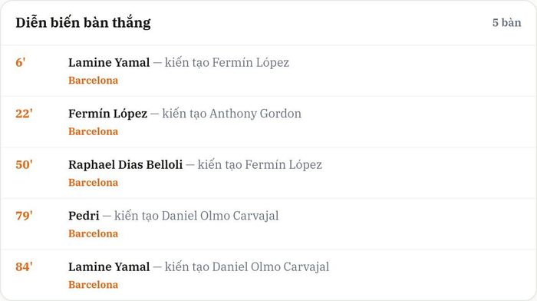This screenshot has width=537, height=301.
Task: Select the 50' minute marker
Action: click(x=24, y=164)
